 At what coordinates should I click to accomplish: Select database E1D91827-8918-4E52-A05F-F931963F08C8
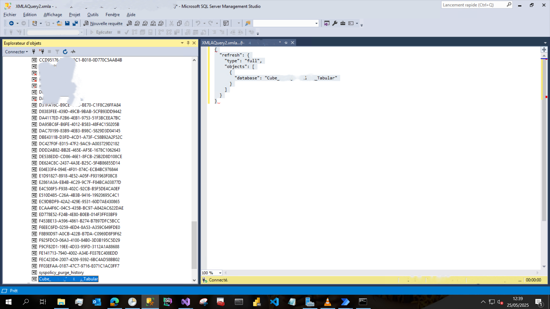coord(78,176)
